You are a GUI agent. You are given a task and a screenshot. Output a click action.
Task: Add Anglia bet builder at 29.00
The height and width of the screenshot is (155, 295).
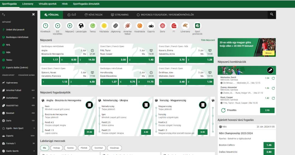89,132
